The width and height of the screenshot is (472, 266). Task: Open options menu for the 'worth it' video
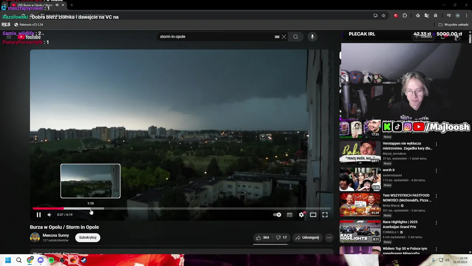(436, 171)
